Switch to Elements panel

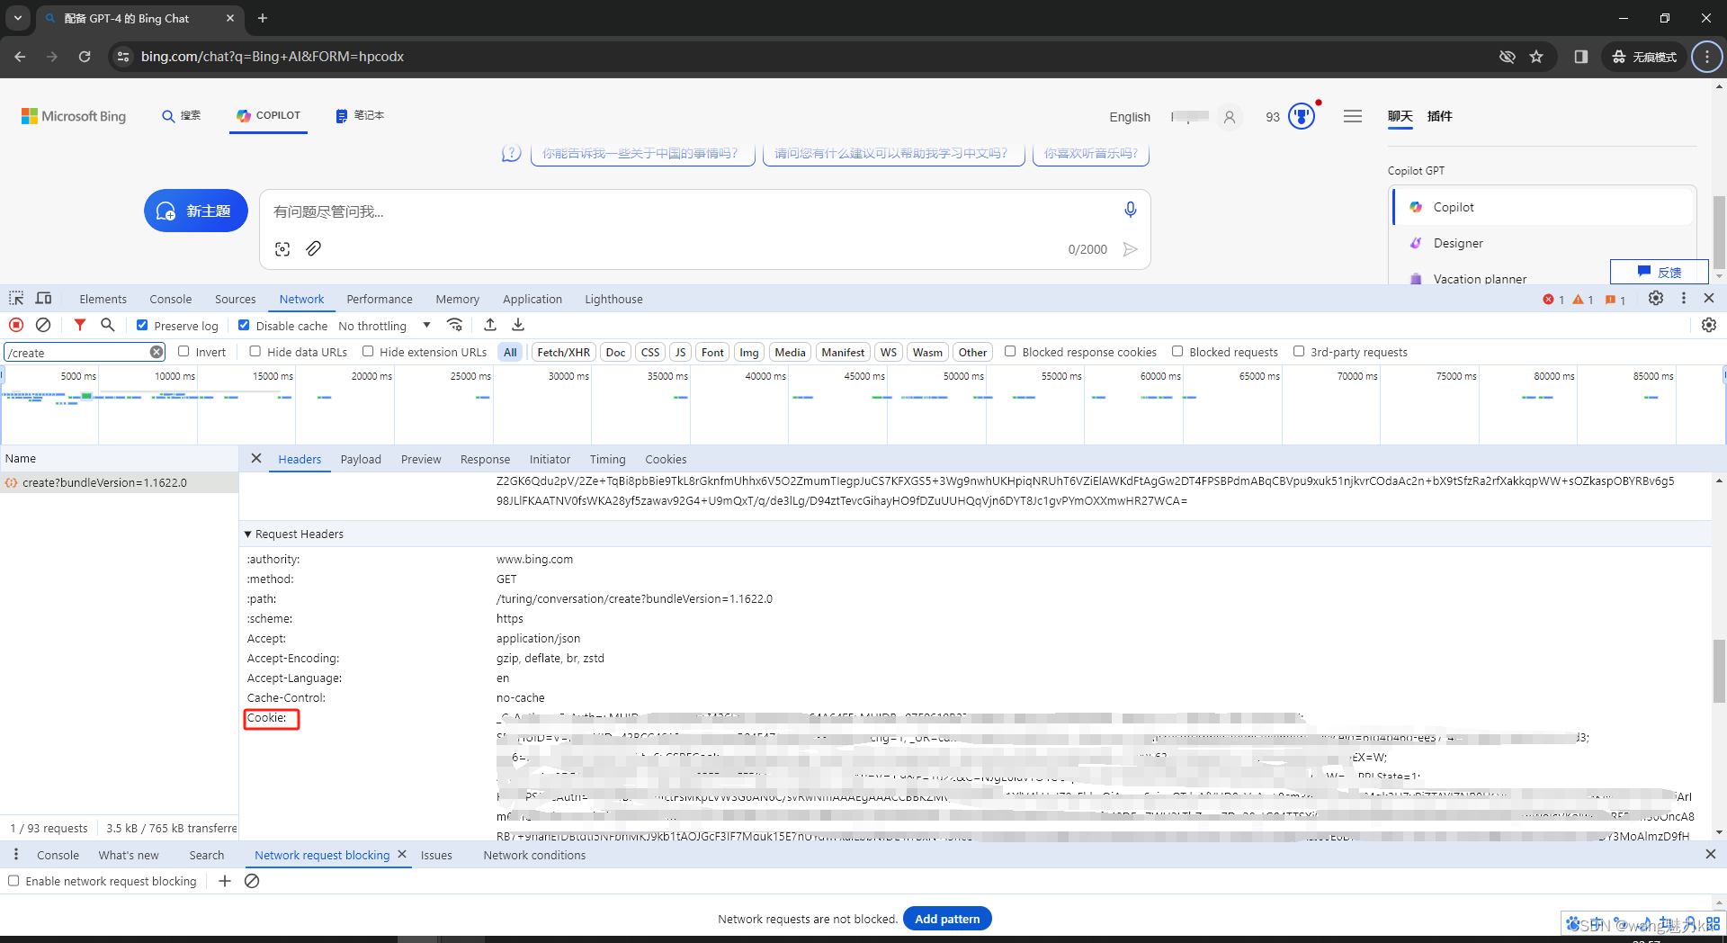point(103,299)
